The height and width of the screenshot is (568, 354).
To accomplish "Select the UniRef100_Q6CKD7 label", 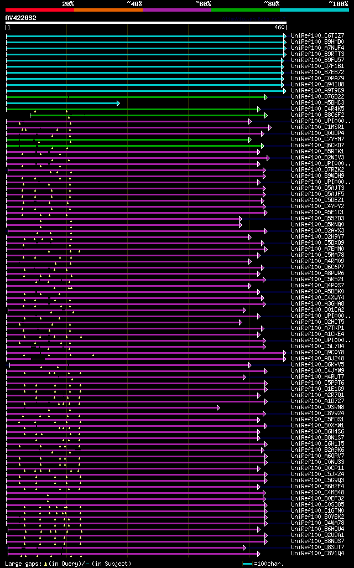I will tap(318, 145).
